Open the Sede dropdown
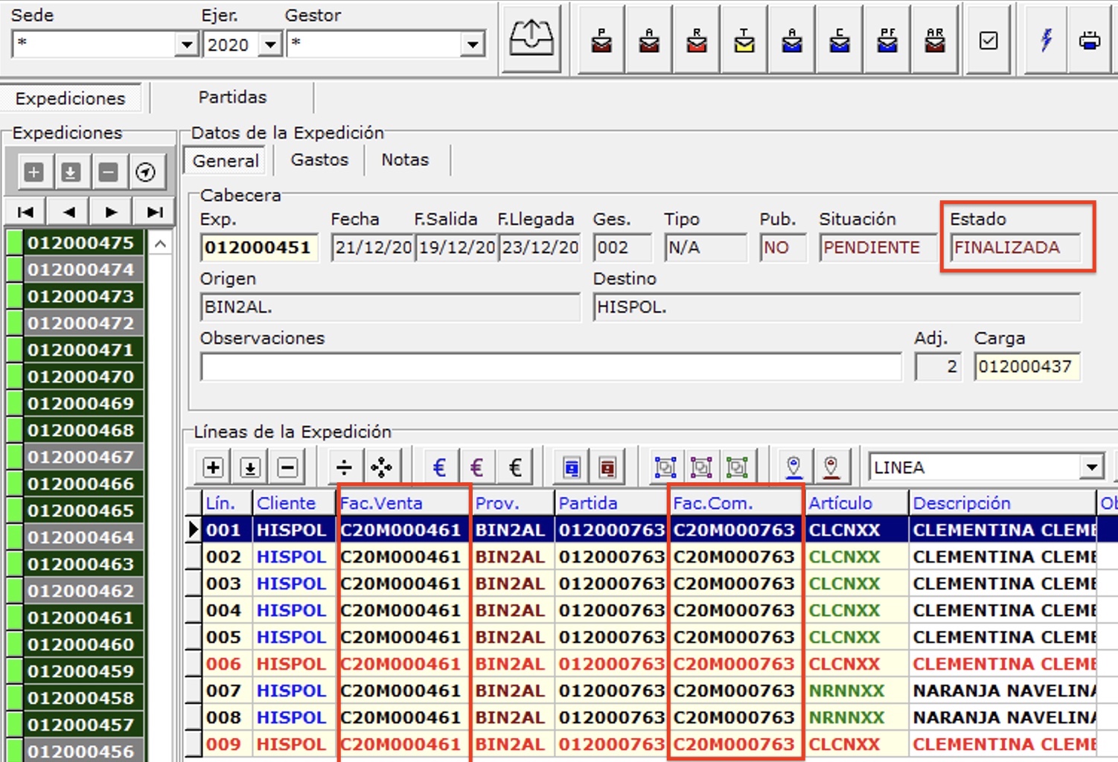The image size is (1118, 762). pyautogui.click(x=187, y=45)
